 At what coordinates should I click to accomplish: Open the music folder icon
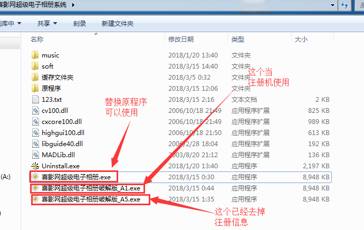(x=35, y=55)
